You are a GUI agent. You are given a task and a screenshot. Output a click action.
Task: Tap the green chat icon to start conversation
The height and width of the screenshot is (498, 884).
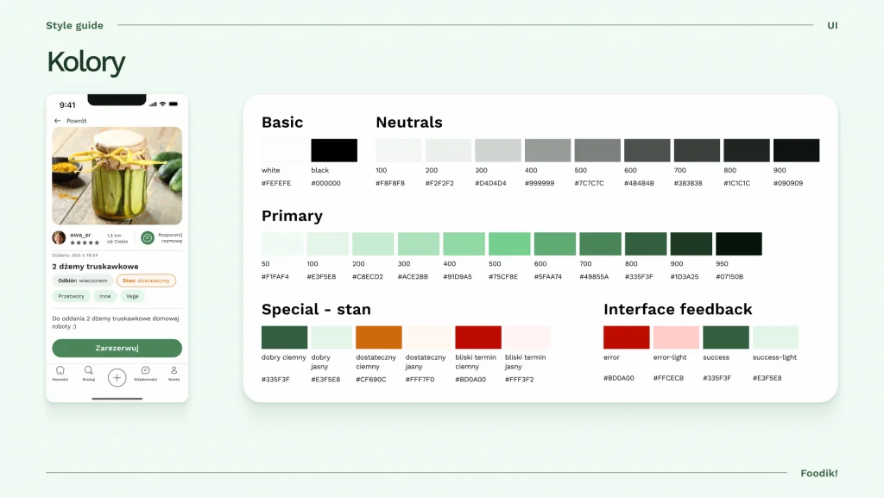pos(147,237)
